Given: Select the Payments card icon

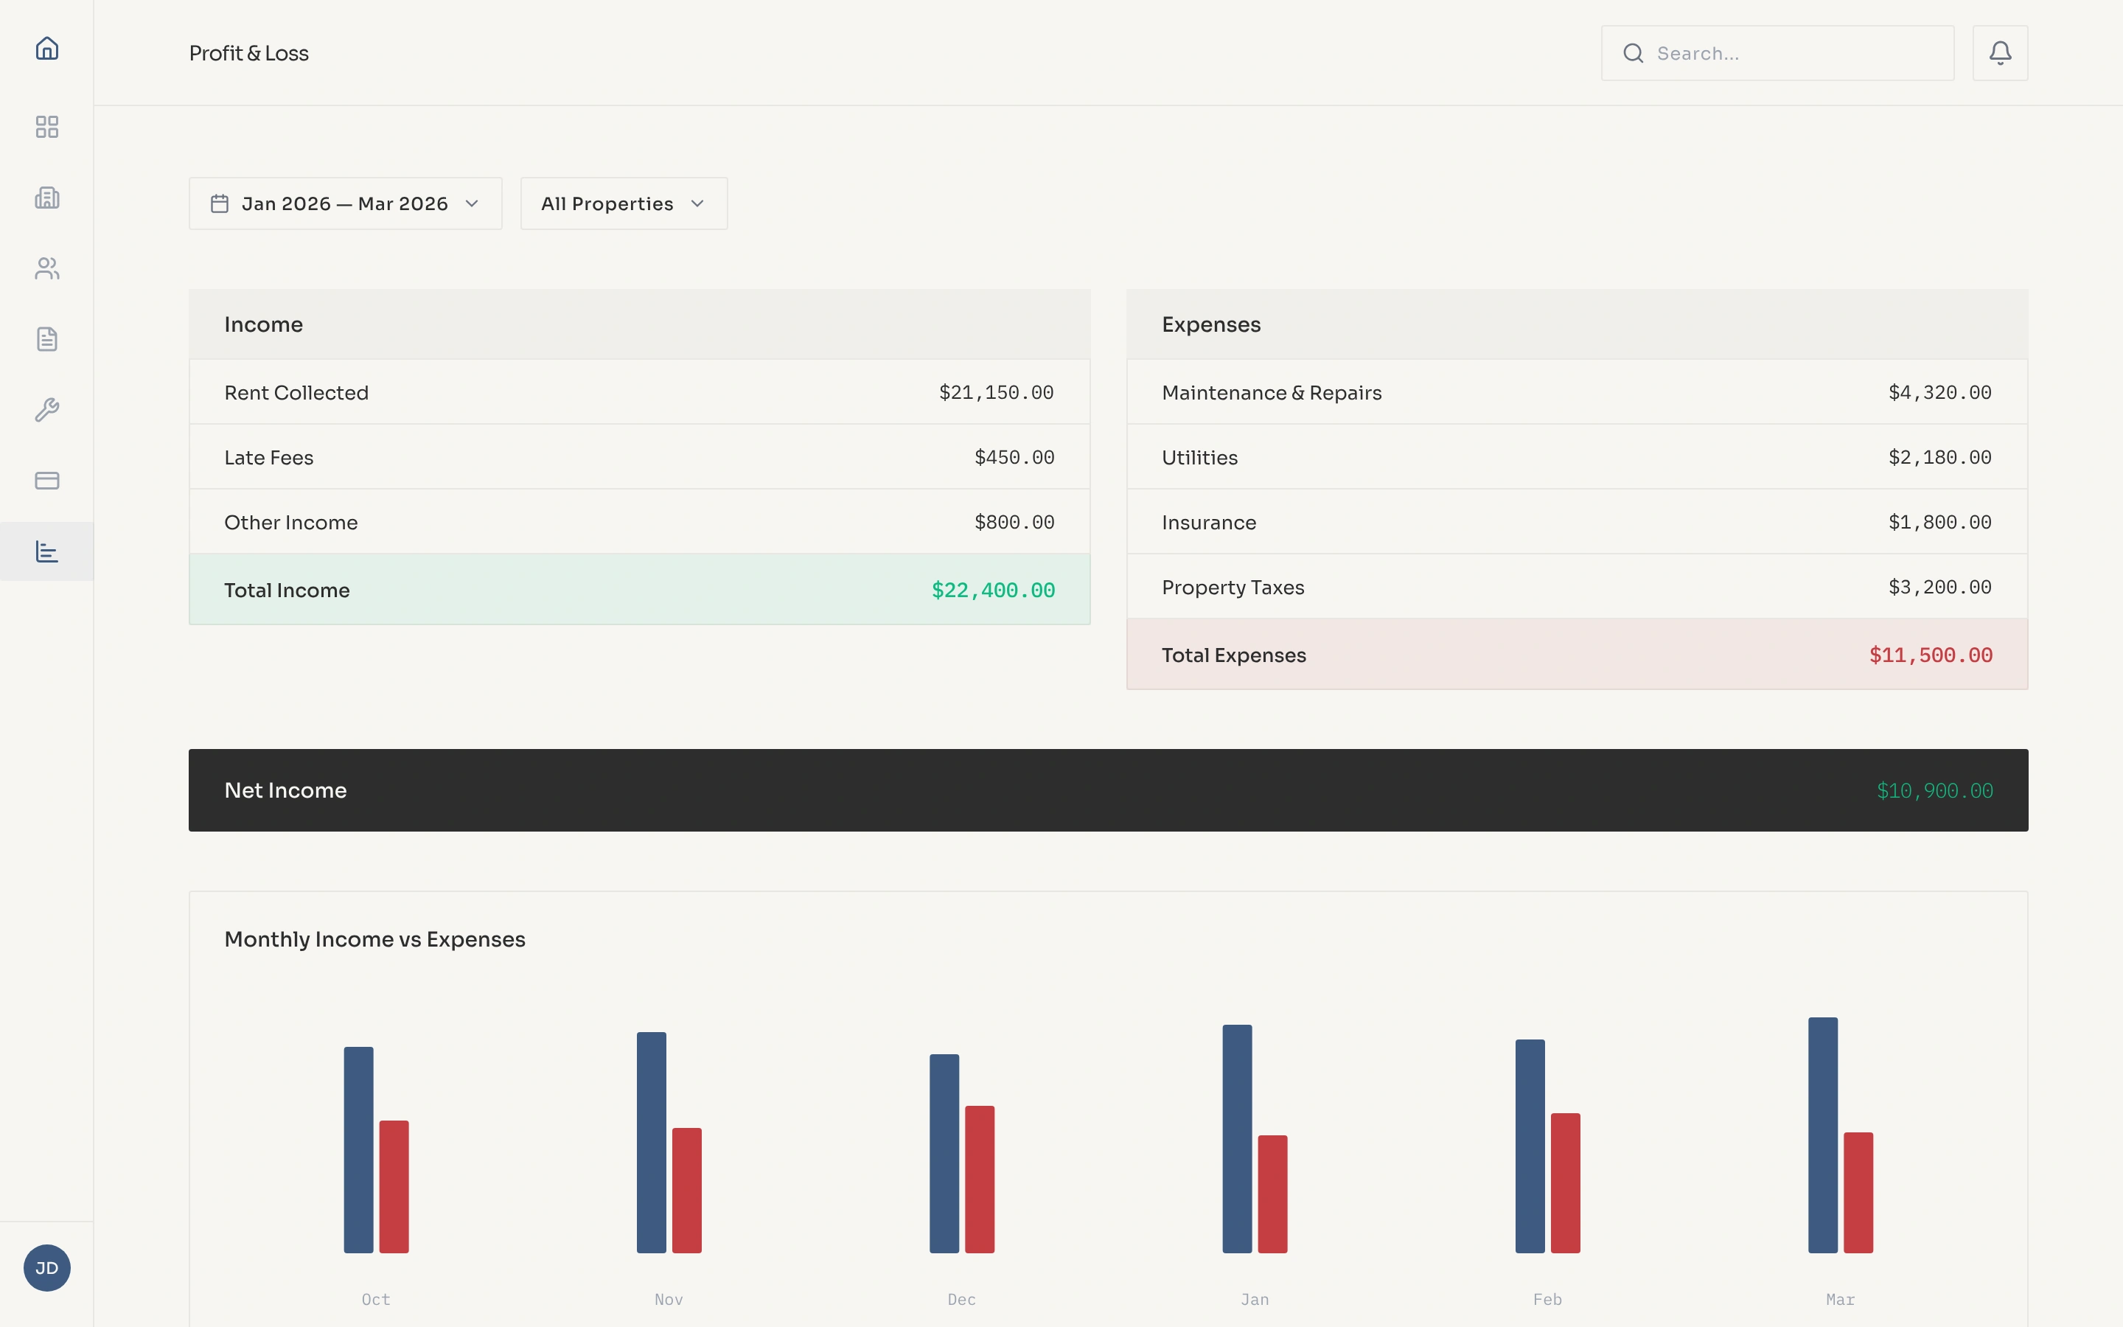Looking at the screenshot, I should (46, 480).
